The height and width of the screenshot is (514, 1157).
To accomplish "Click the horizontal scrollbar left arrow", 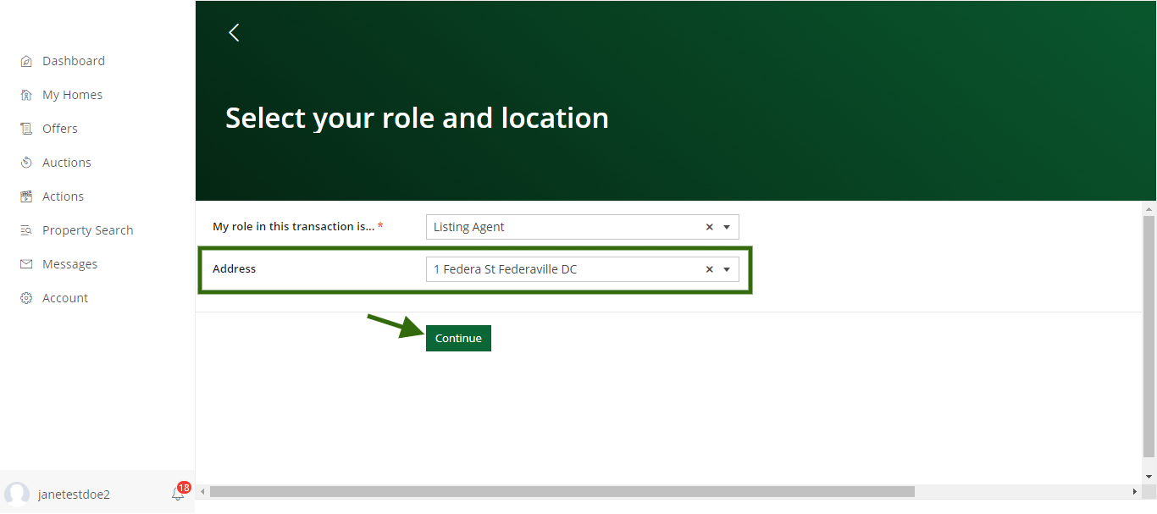I will tap(202, 491).
